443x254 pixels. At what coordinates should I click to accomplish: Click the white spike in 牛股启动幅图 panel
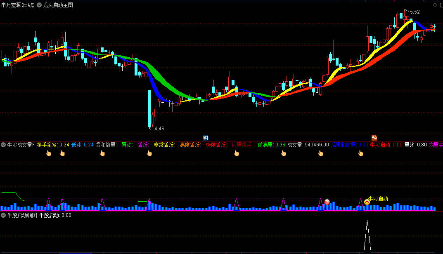coord(367,236)
